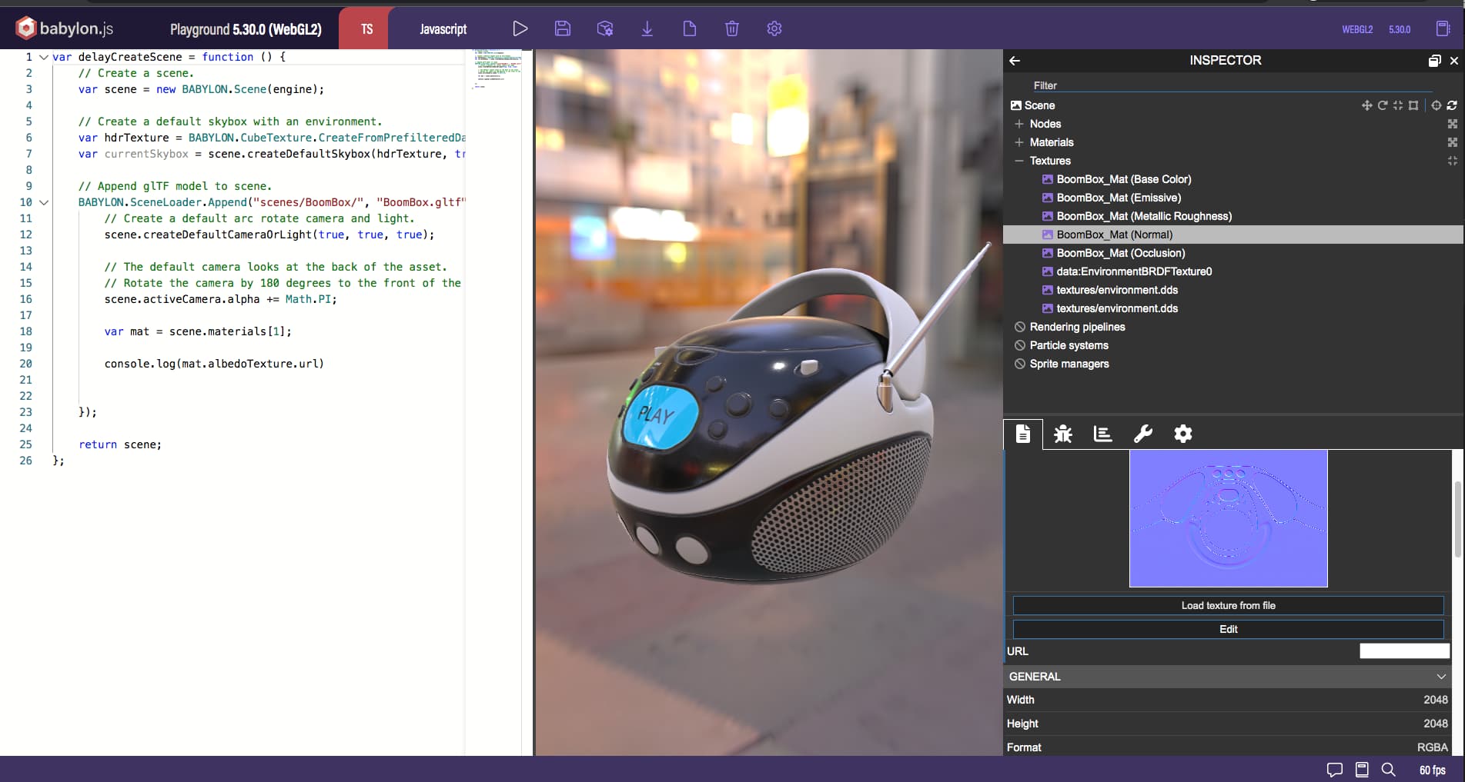Switch to the Debug bug tab
This screenshot has height=782, width=1465.
(1063, 434)
